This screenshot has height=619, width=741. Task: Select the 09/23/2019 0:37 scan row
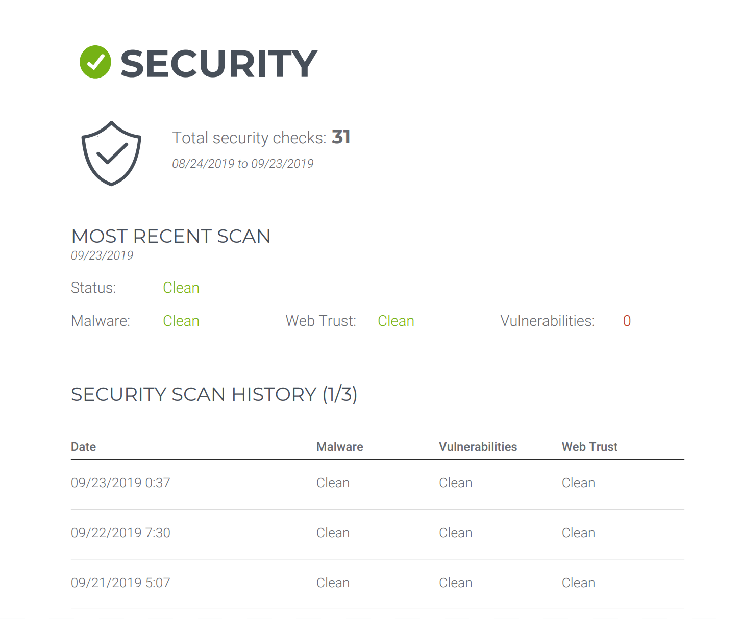(121, 483)
